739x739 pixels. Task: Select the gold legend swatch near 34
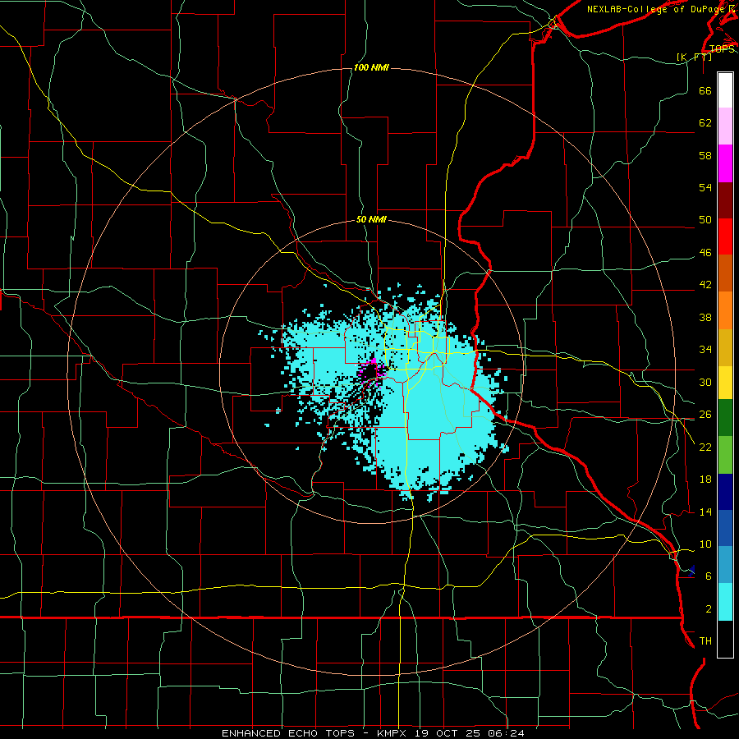(725, 347)
